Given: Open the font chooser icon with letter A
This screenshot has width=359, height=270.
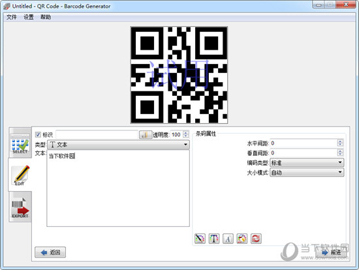Looking at the screenshot, I should click(x=228, y=239).
